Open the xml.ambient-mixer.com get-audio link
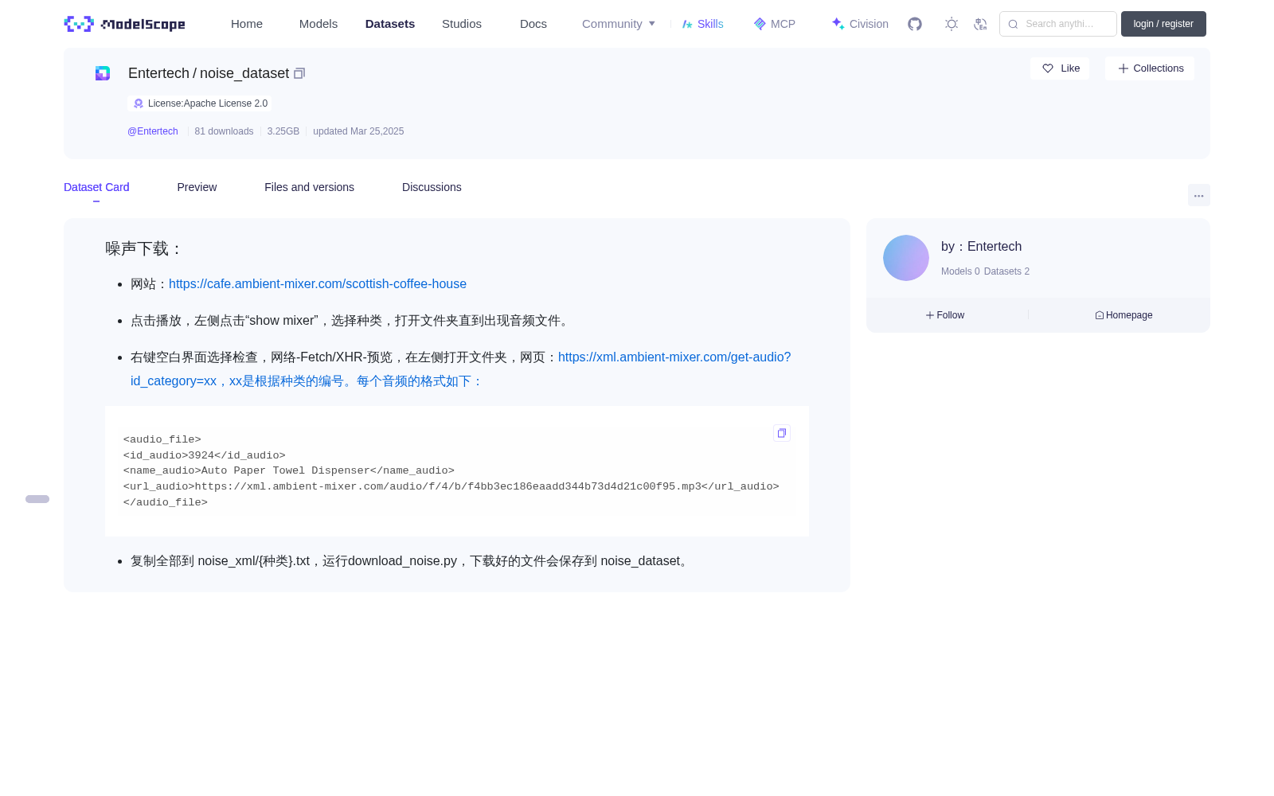1274x796 pixels. [674, 357]
